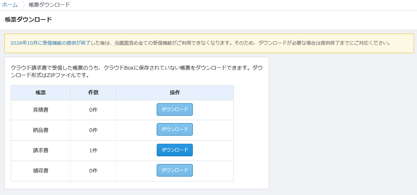Download the 請求書 ZIP file

point(174,150)
